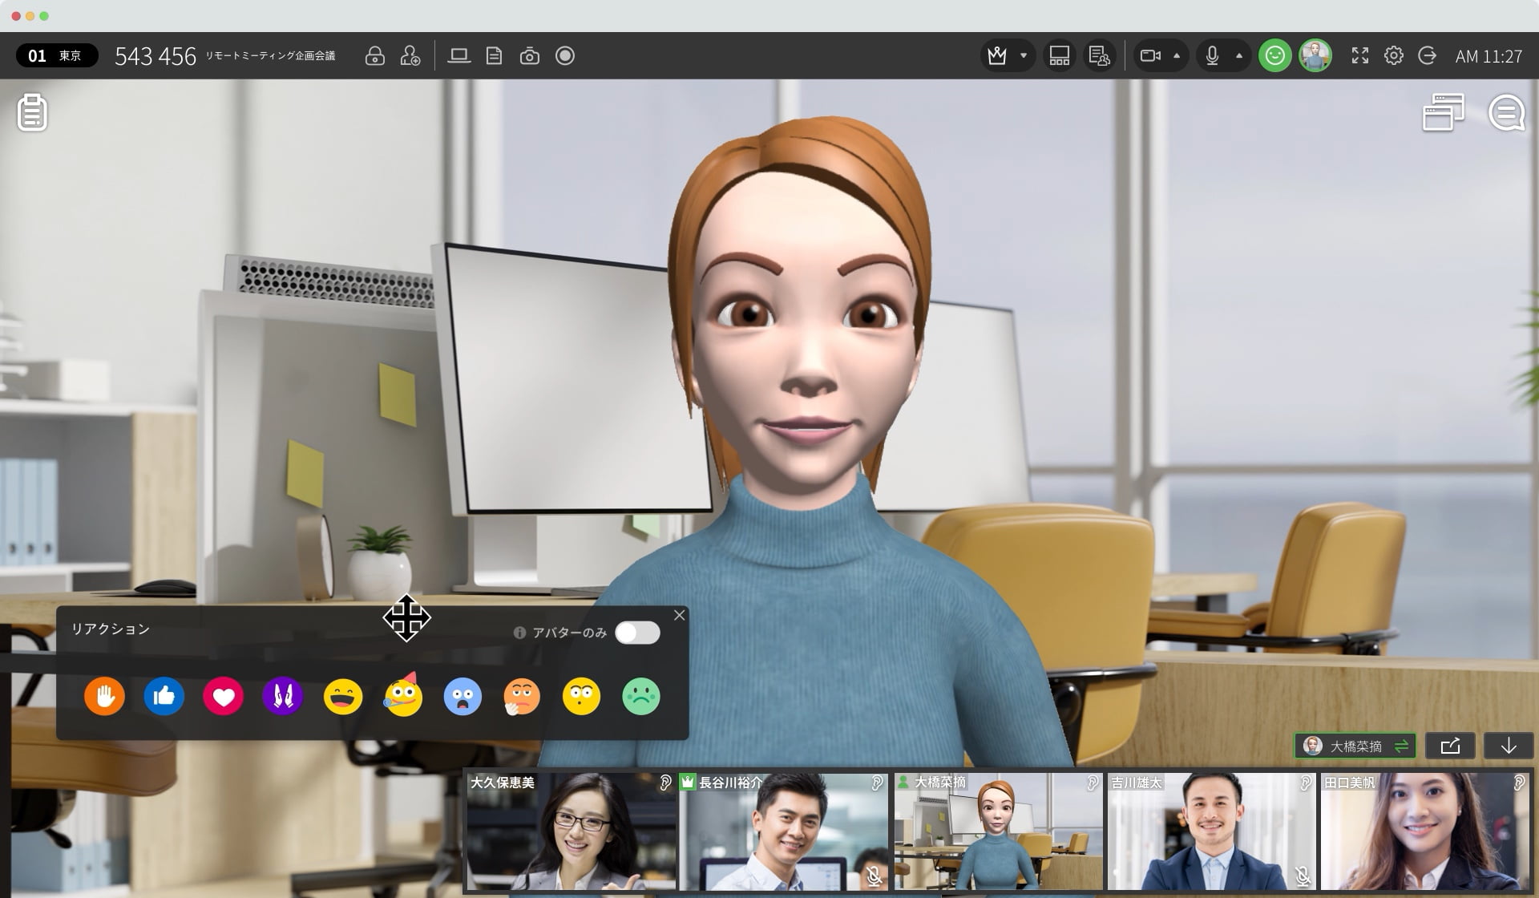The width and height of the screenshot is (1539, 898).
Task: Send the shocked blue face reaction
Action: tap(463, 696)
